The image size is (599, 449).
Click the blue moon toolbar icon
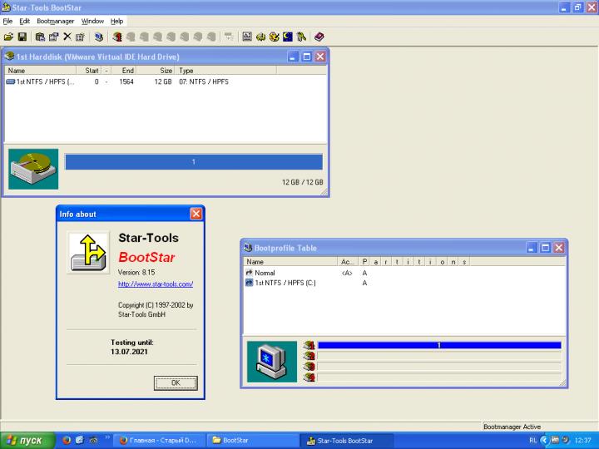click(x=287, y=37)
